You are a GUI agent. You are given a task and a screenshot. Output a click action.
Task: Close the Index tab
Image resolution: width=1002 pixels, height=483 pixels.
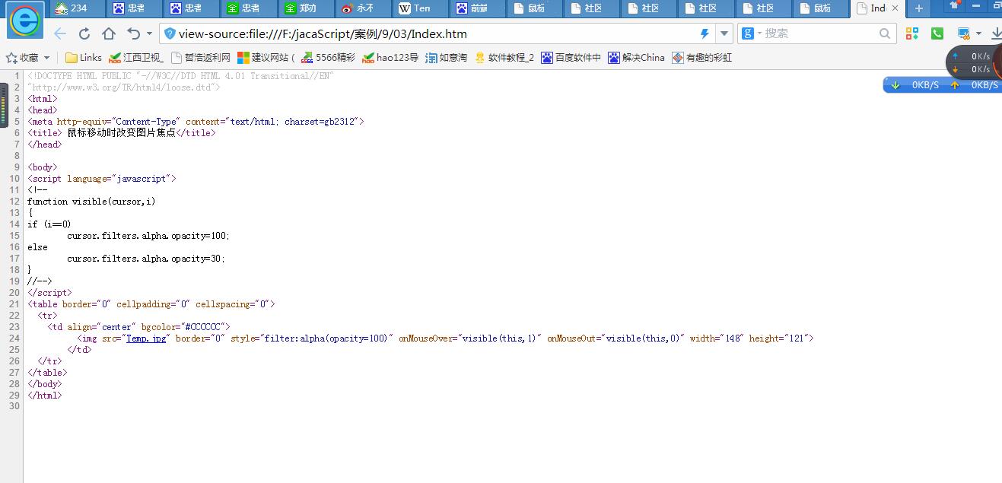pos(895,8)
